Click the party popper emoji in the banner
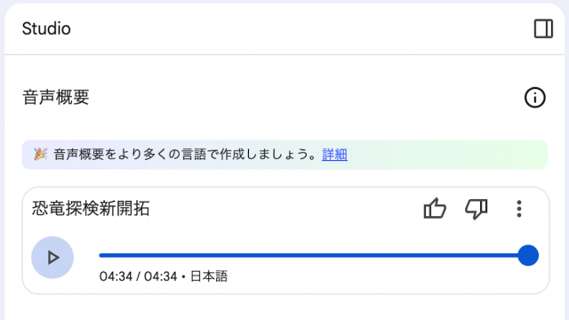 click(40, 154)
